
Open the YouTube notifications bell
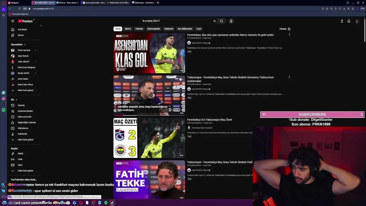[349, 21]
